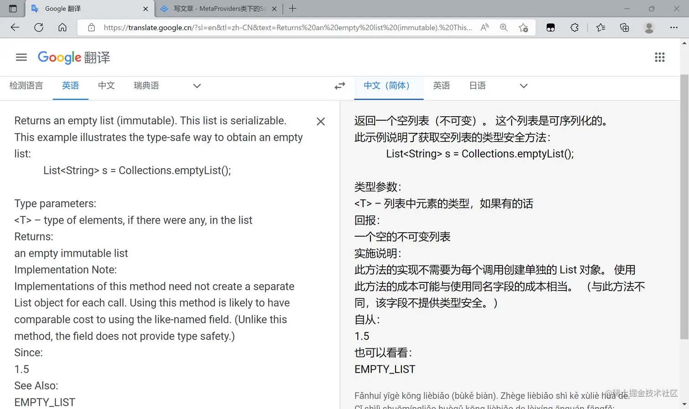
Task: Activate the read aloud icon in address bar
Action: click(x=484, y=27)
